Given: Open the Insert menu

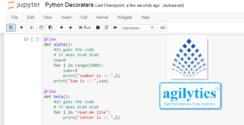Looking at the screenshot, I should 66,17.
